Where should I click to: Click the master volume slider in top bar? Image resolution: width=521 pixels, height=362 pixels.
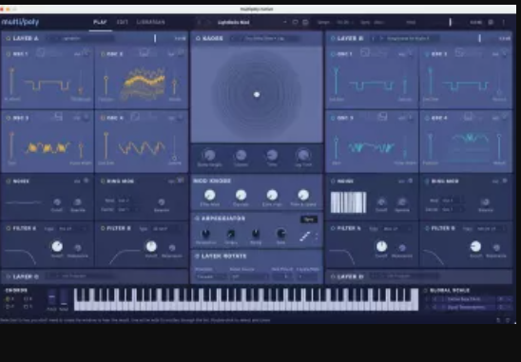pyautogui.click(x=451, y=22)
